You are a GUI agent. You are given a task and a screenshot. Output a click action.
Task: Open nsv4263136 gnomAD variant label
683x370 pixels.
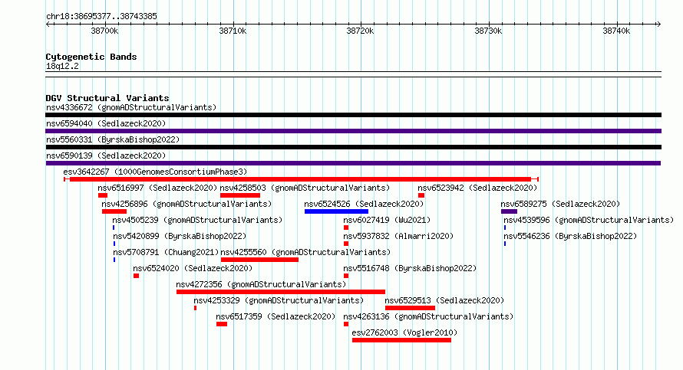[429, 316]
